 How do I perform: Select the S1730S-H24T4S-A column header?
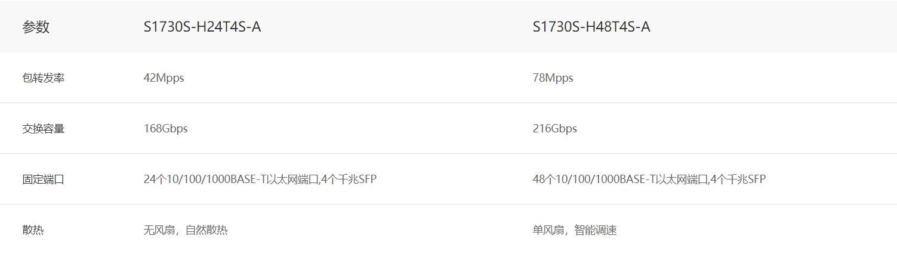202,27
